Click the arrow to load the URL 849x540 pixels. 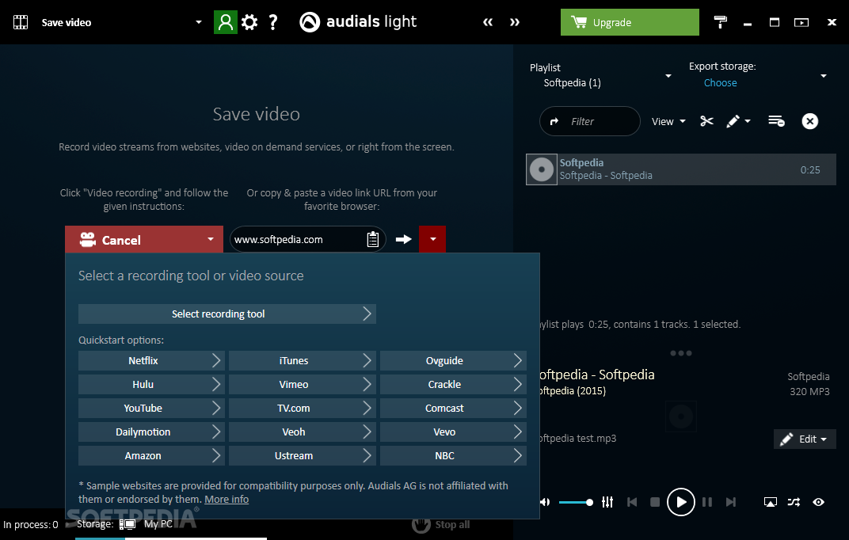tap(403, 239)
